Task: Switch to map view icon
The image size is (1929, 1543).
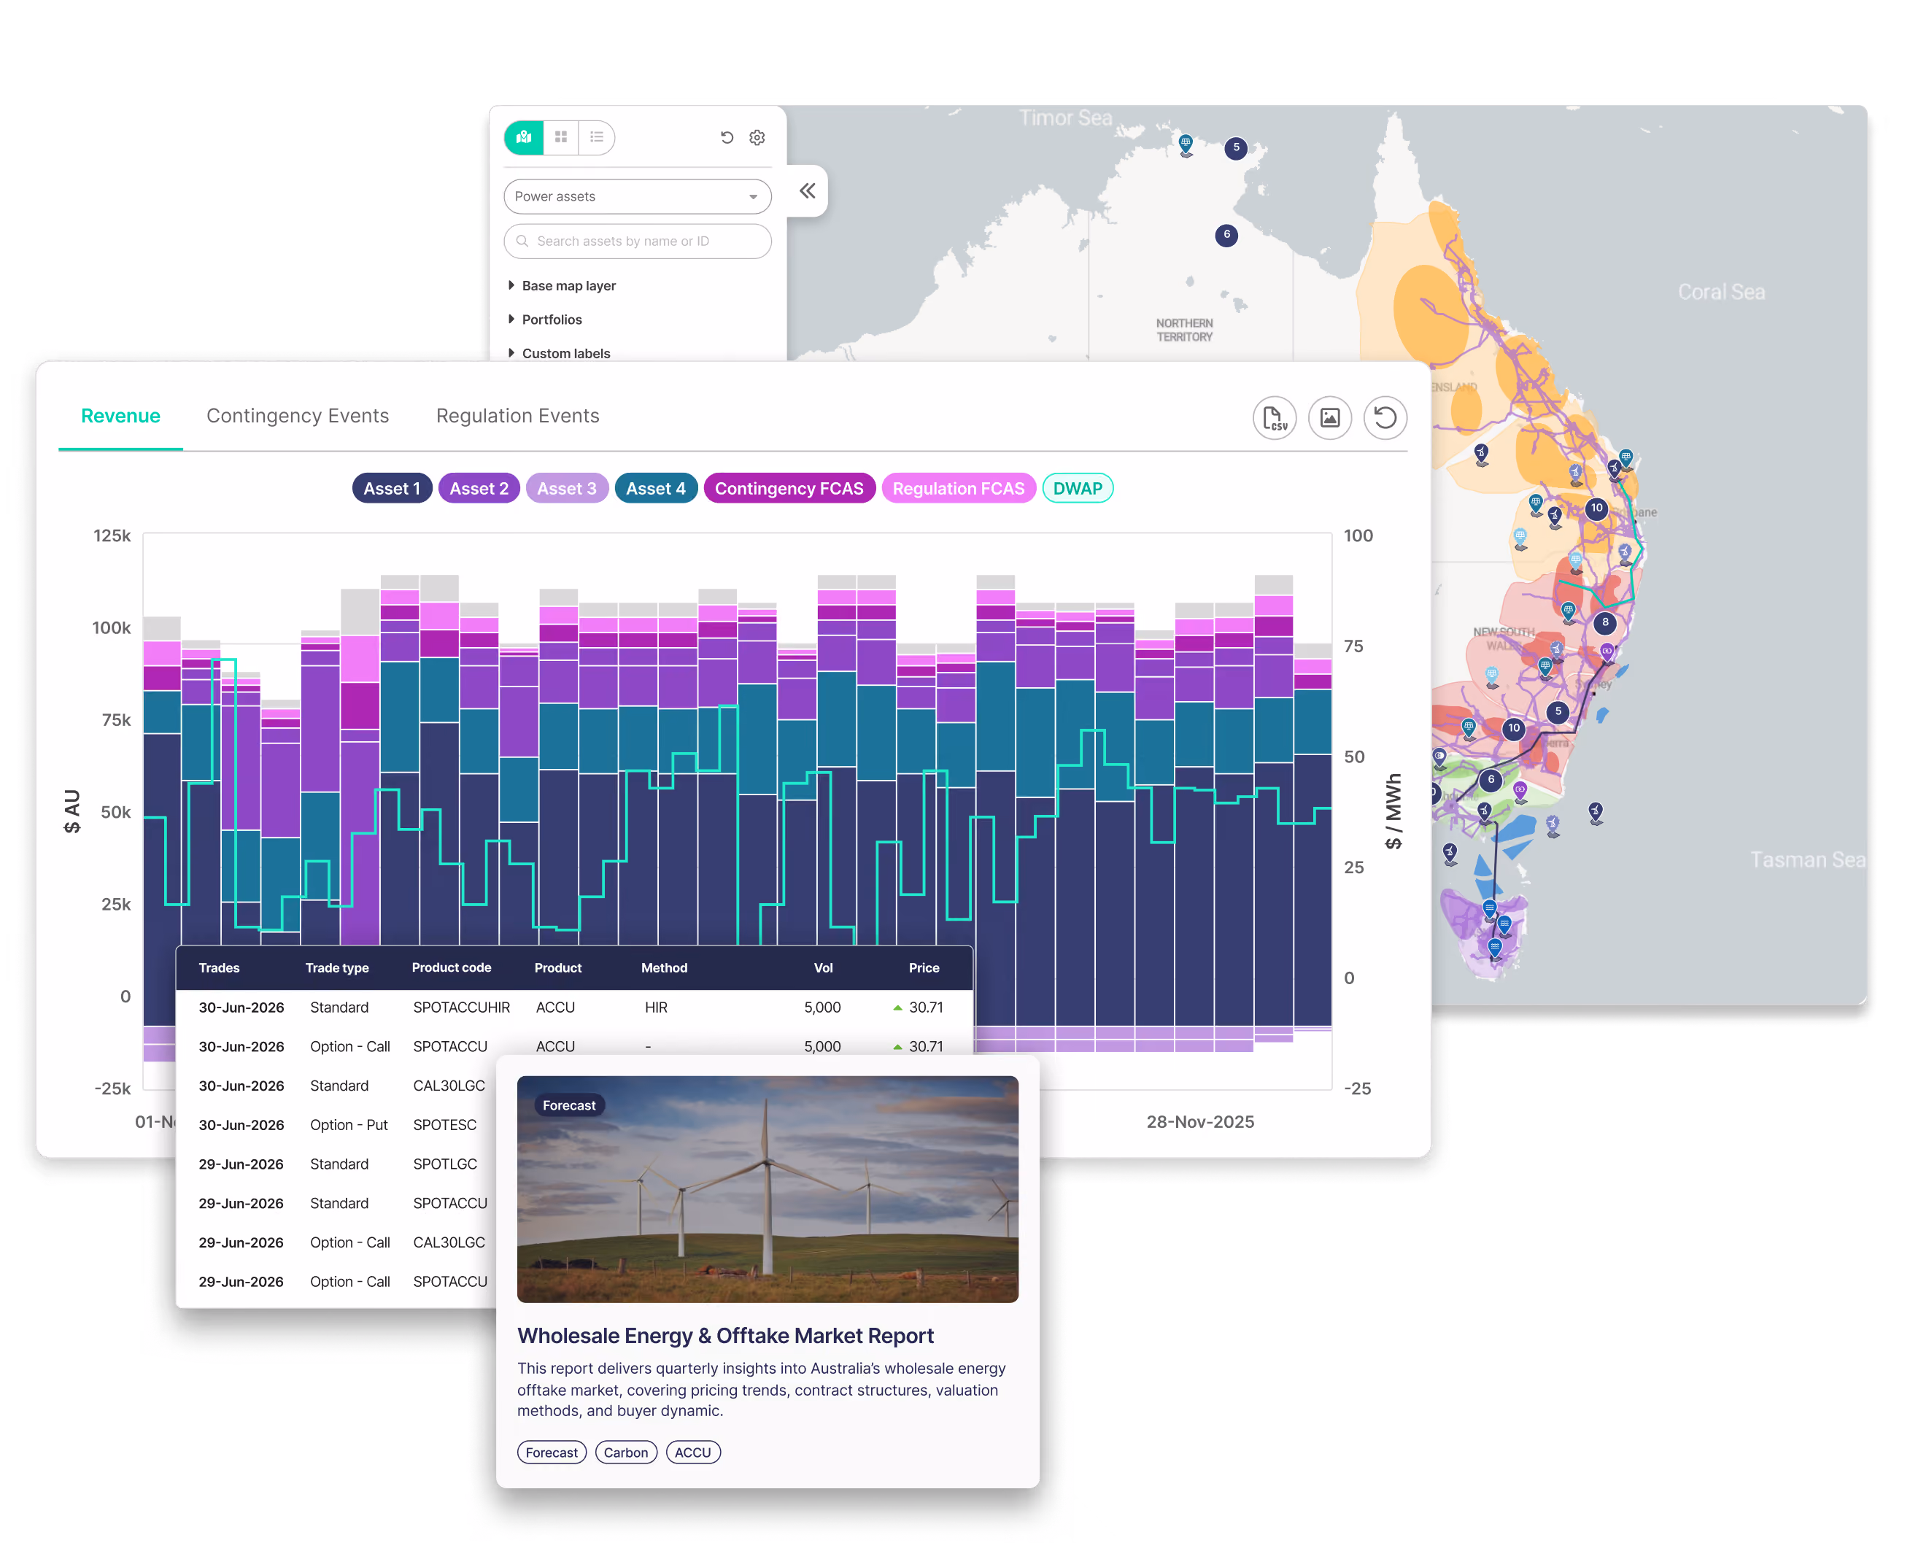Action: (525, 137)
